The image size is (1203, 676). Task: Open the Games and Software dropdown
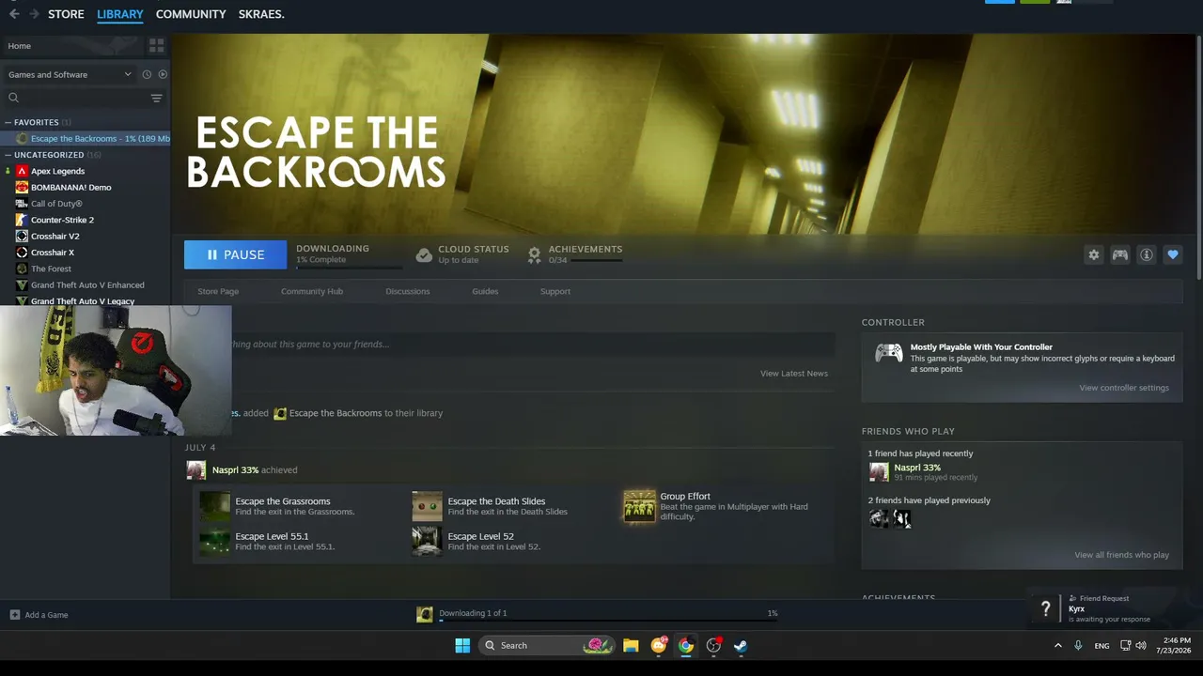[x=70, y=74]
